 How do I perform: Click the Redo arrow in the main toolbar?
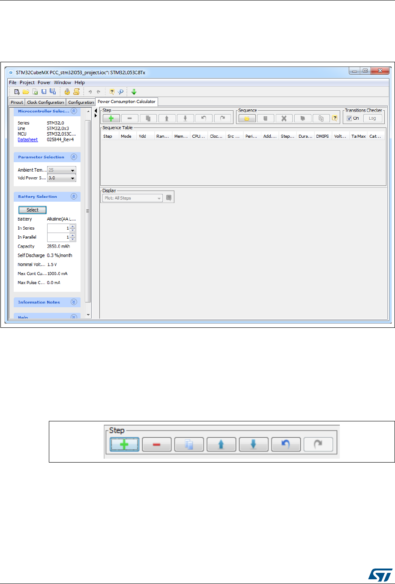click(x=99, y=92)
